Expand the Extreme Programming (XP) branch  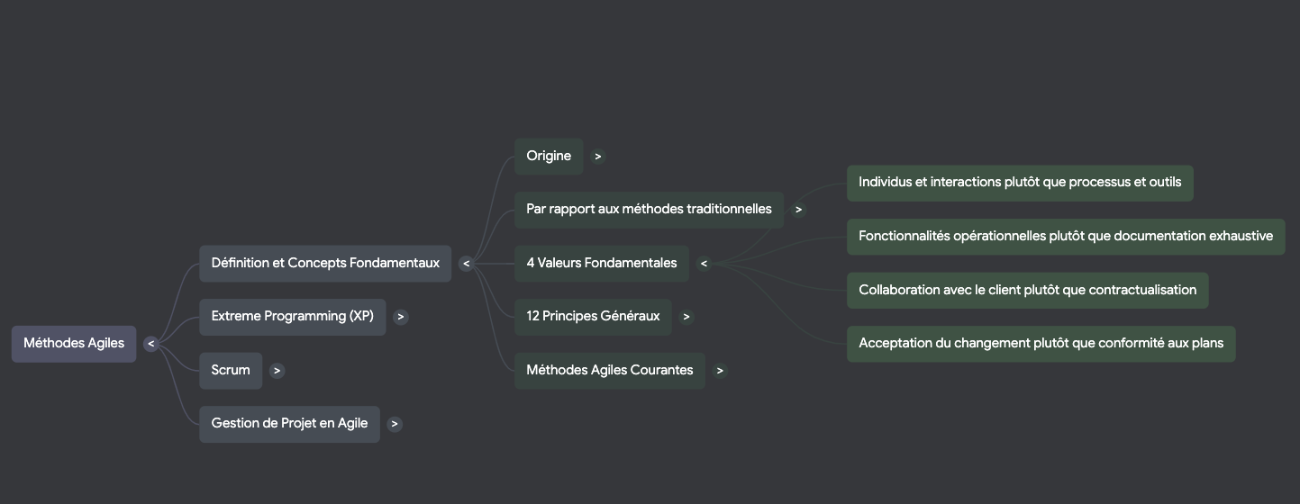click(401, 317)
